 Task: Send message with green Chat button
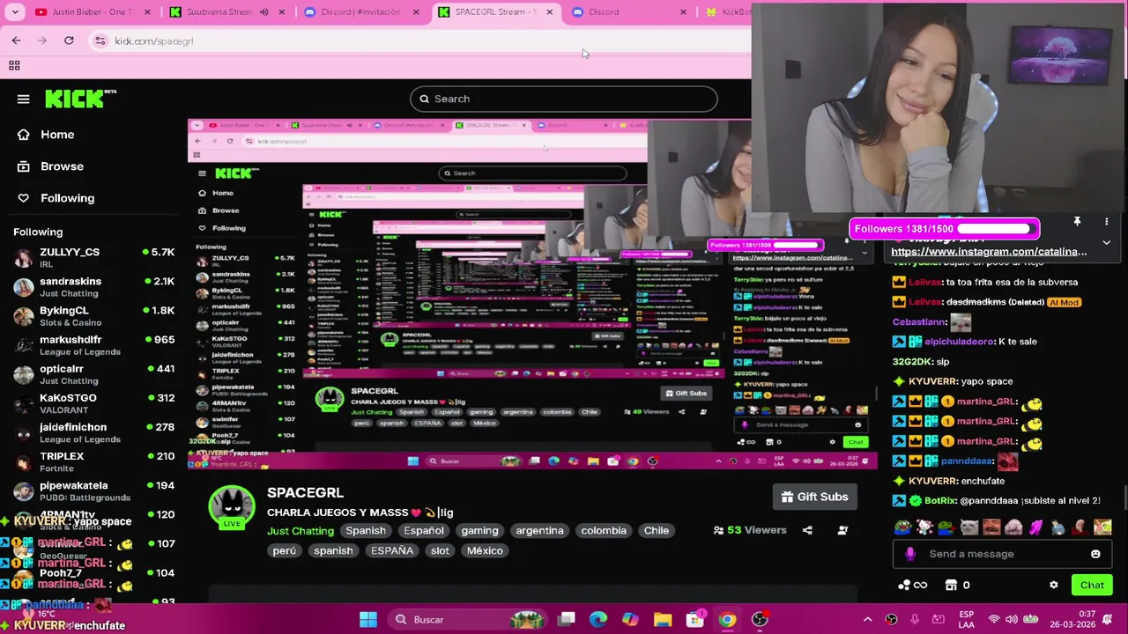[1092, 586]
